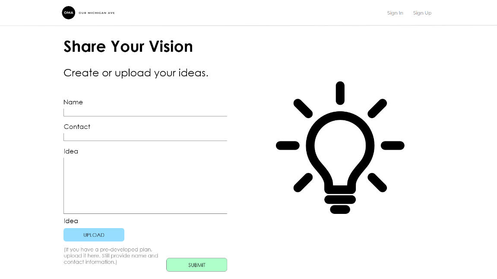Click the Share Your Vision heading

point(128,47)
